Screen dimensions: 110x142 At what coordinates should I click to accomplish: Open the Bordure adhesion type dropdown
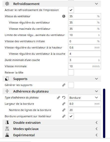[x=84, y=97]
